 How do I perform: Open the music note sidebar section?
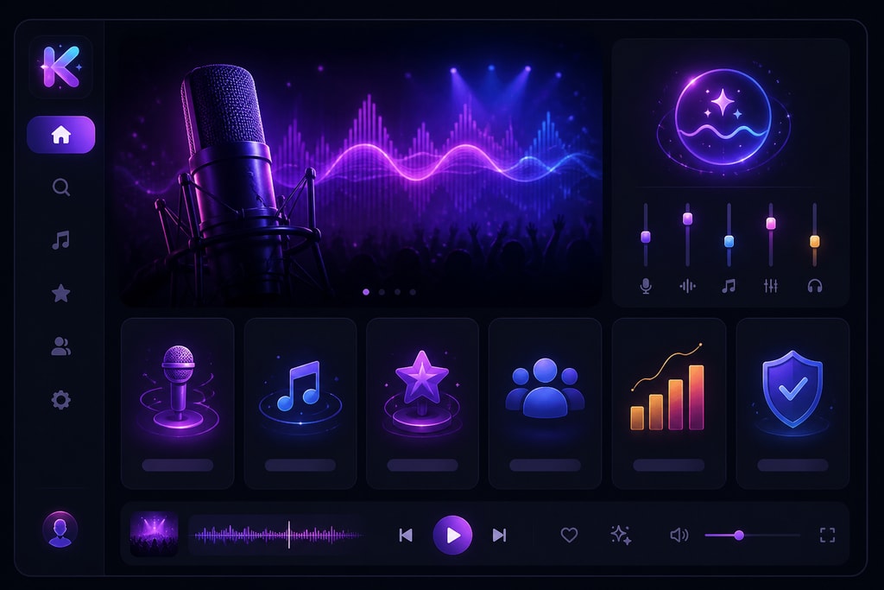tap(61, 240)
